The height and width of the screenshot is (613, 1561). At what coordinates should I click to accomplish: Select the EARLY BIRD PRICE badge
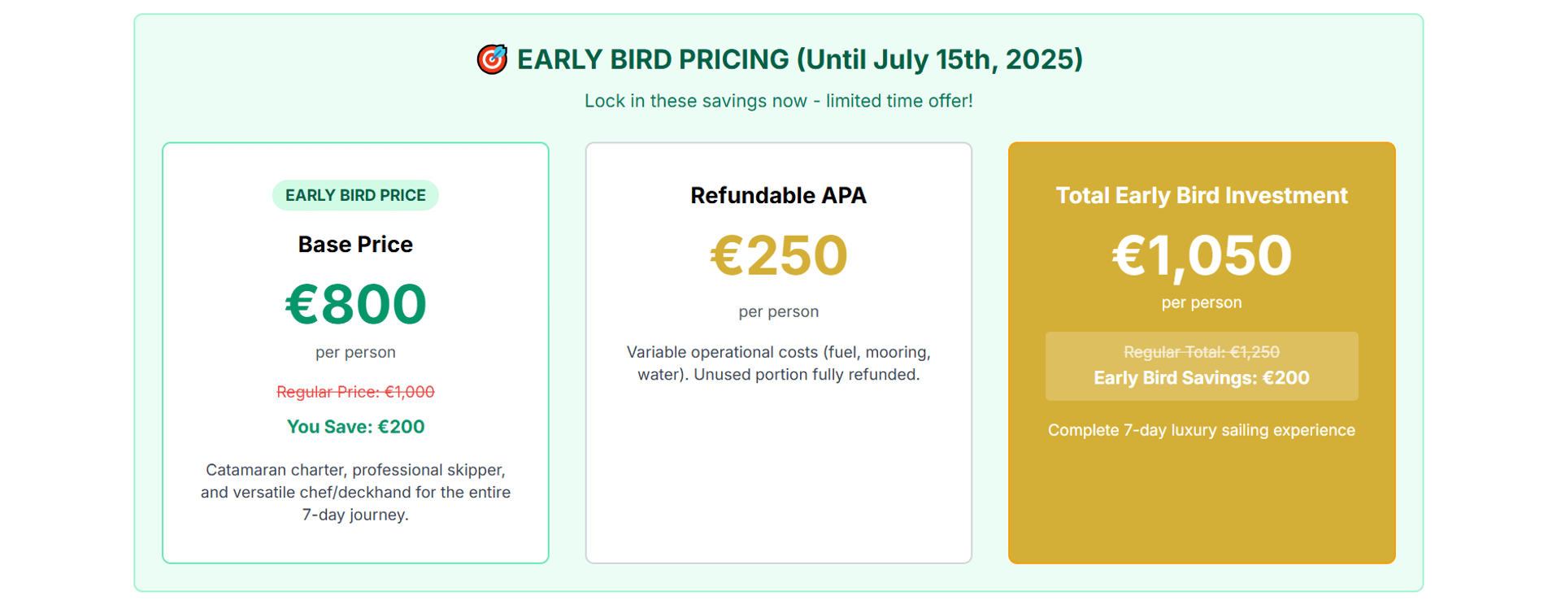point(355,195)
